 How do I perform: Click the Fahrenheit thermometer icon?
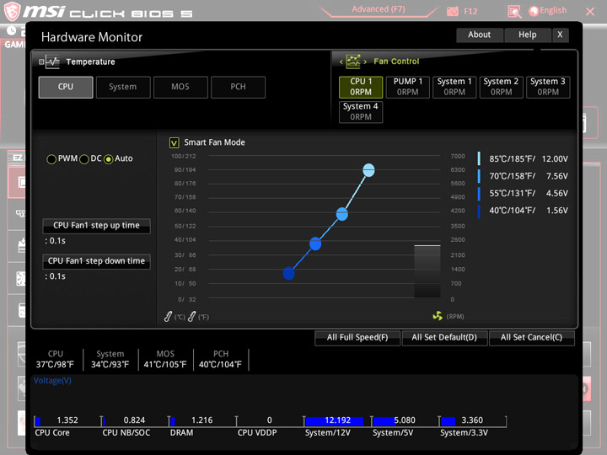(191, 317)
